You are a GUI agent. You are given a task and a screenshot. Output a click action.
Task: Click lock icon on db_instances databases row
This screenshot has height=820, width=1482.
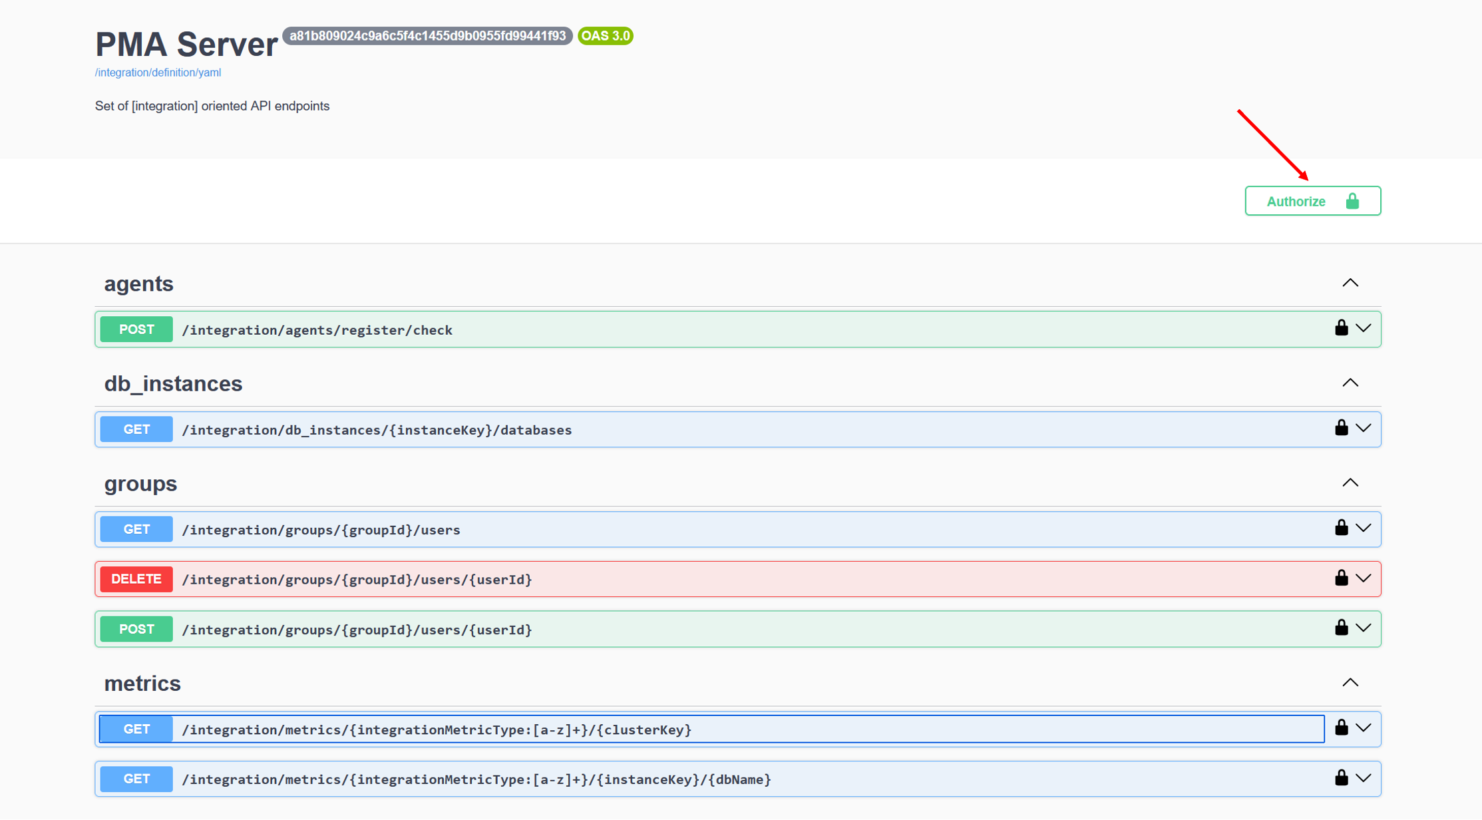pyautogui.click(x=1341, y=428)
